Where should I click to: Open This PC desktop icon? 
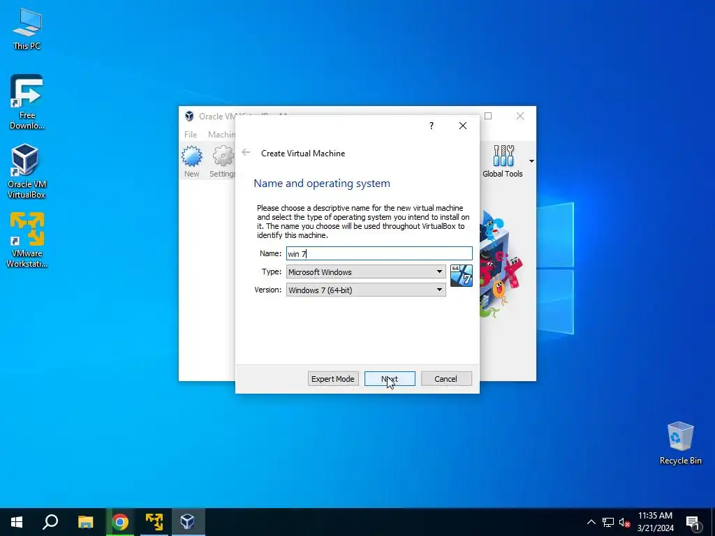27,29
